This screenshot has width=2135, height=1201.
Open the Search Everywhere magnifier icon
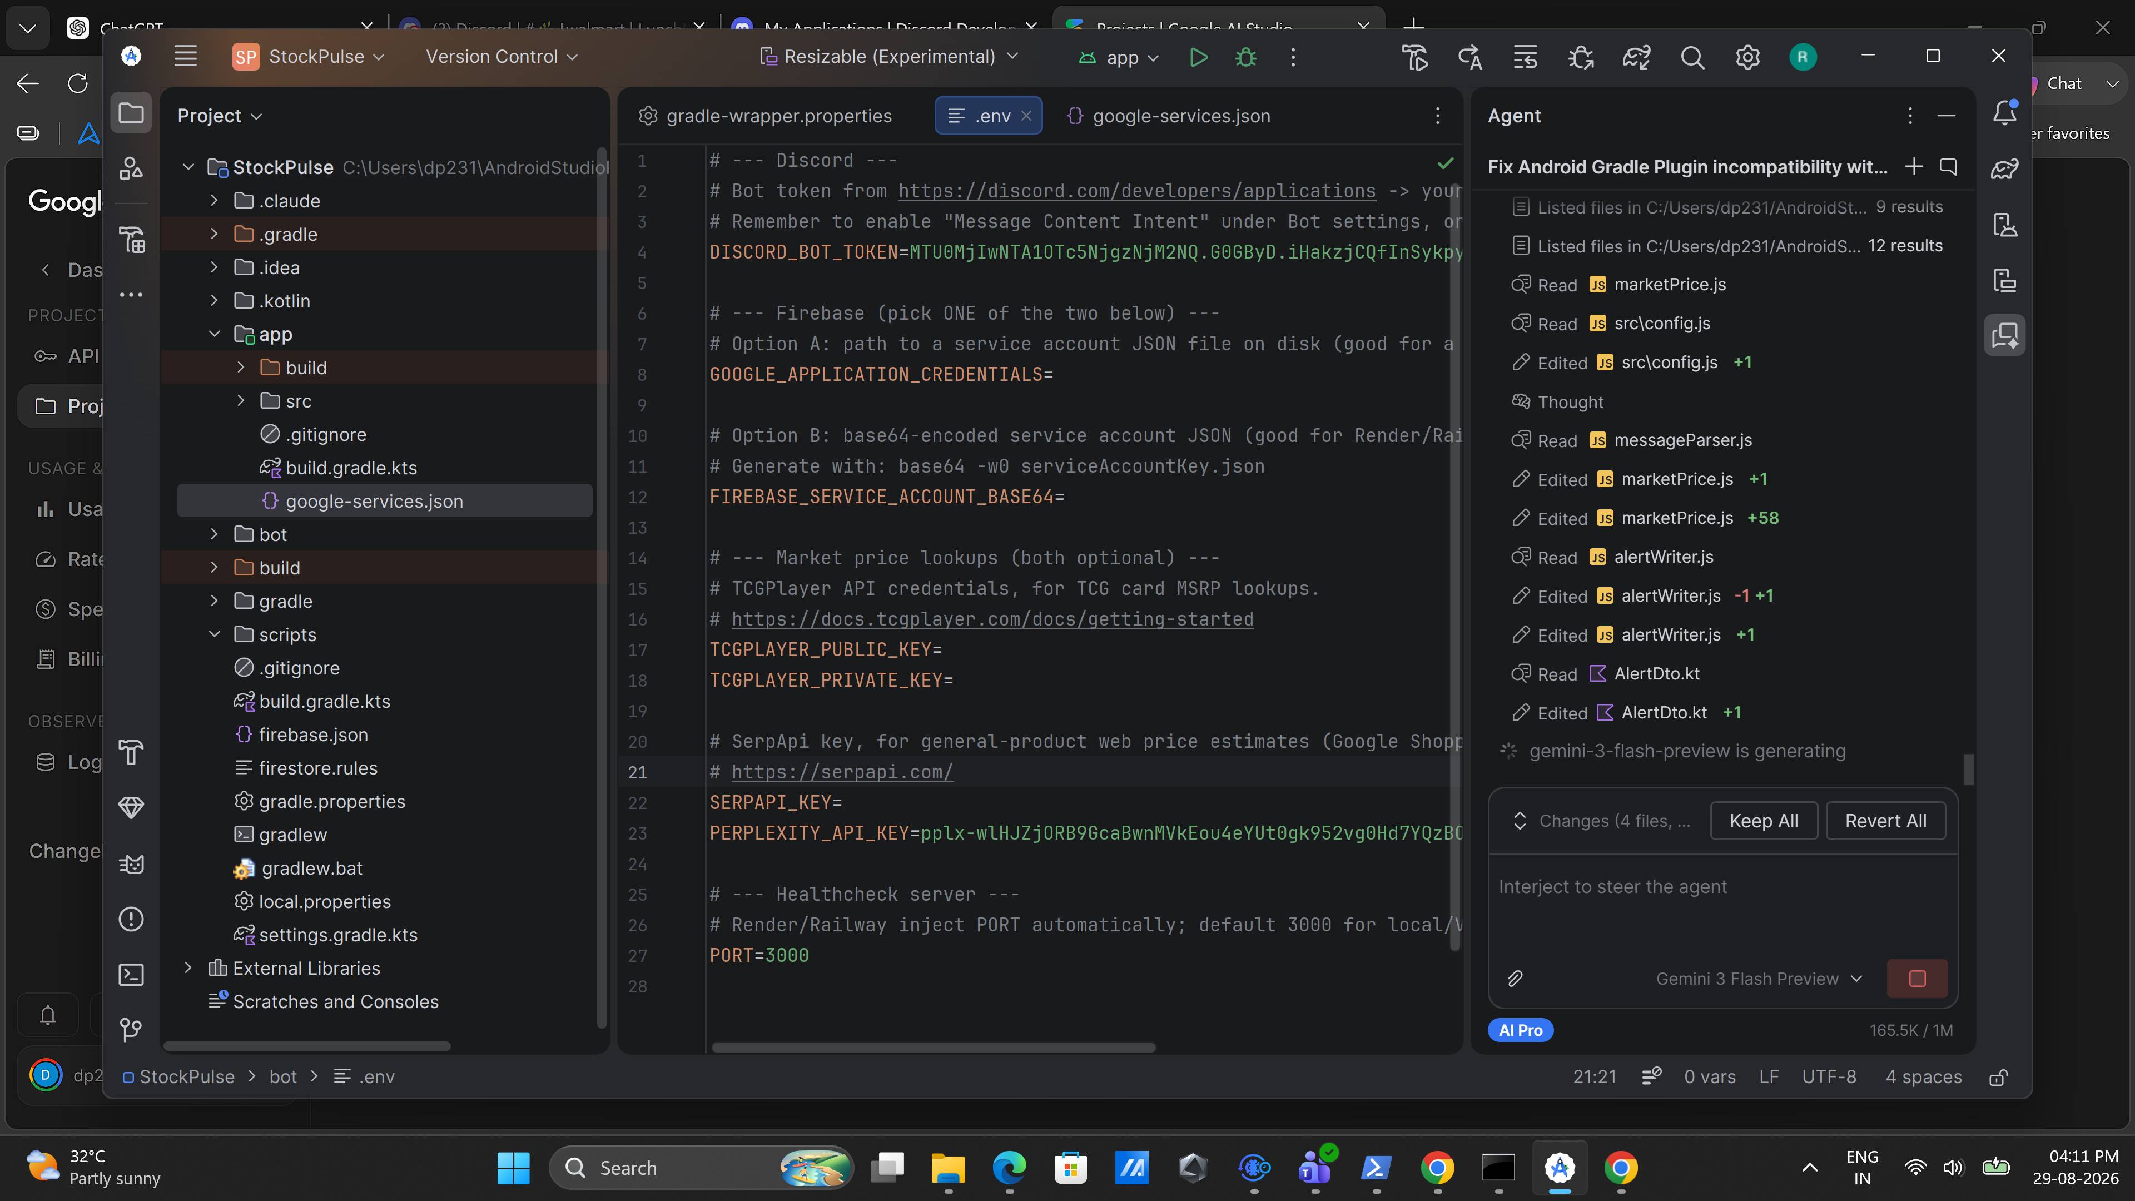pos(1691,57)
